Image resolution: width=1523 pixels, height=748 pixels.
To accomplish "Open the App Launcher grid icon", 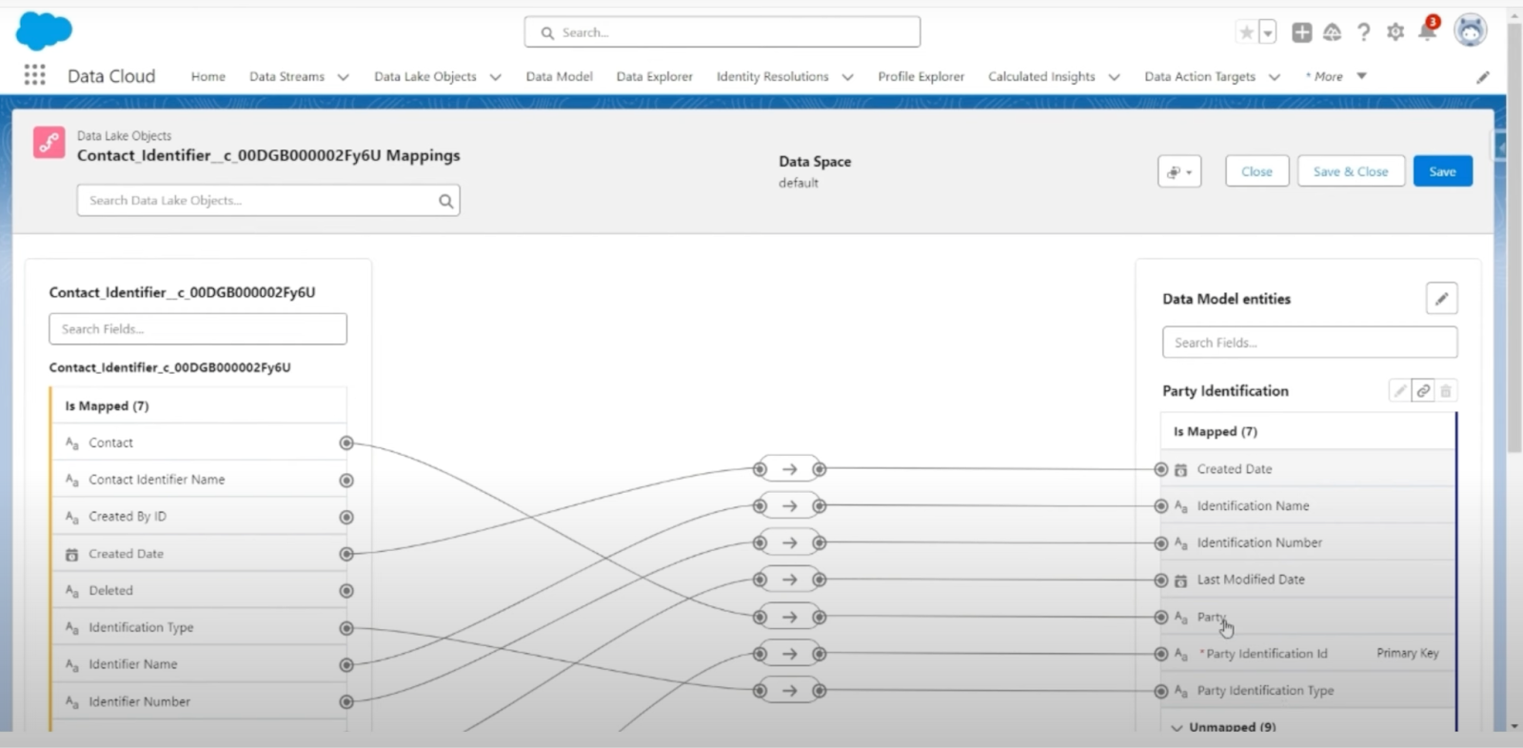I will (x=34, y=75).
